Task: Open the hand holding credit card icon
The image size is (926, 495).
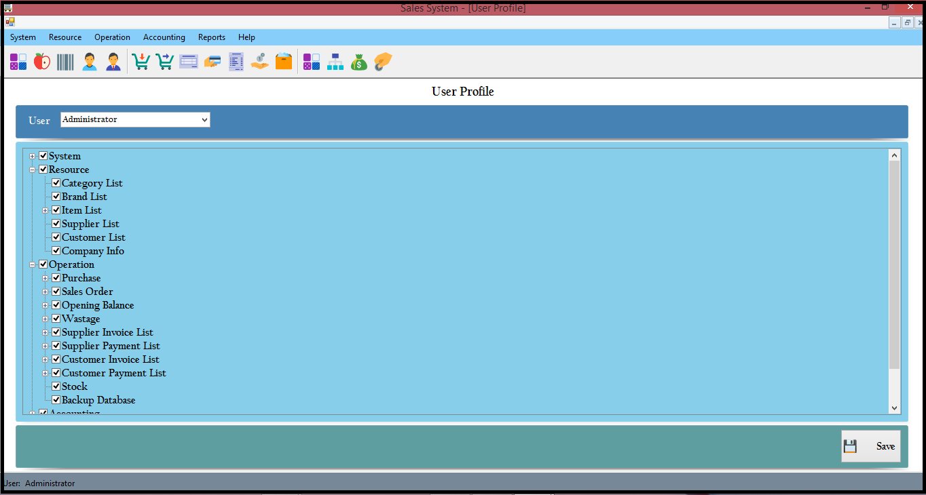Action: [x=212, y=62]
